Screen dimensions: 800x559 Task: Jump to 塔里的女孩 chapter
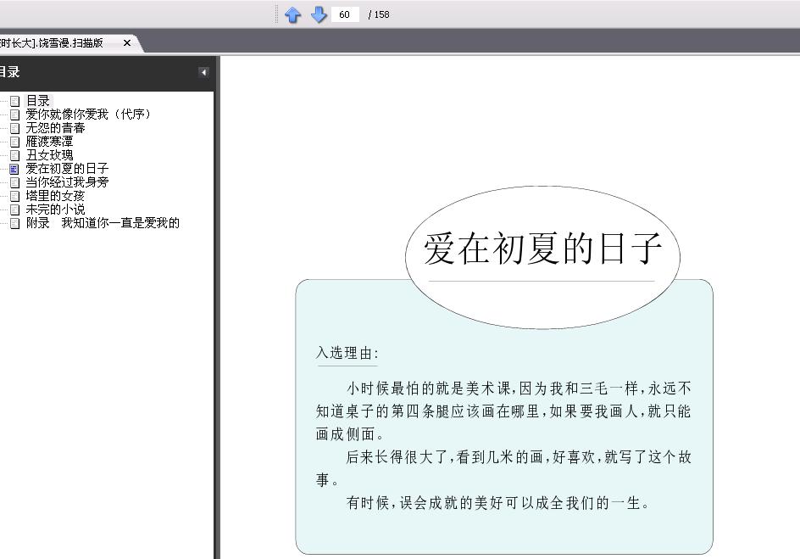click(x=56, y=195)
